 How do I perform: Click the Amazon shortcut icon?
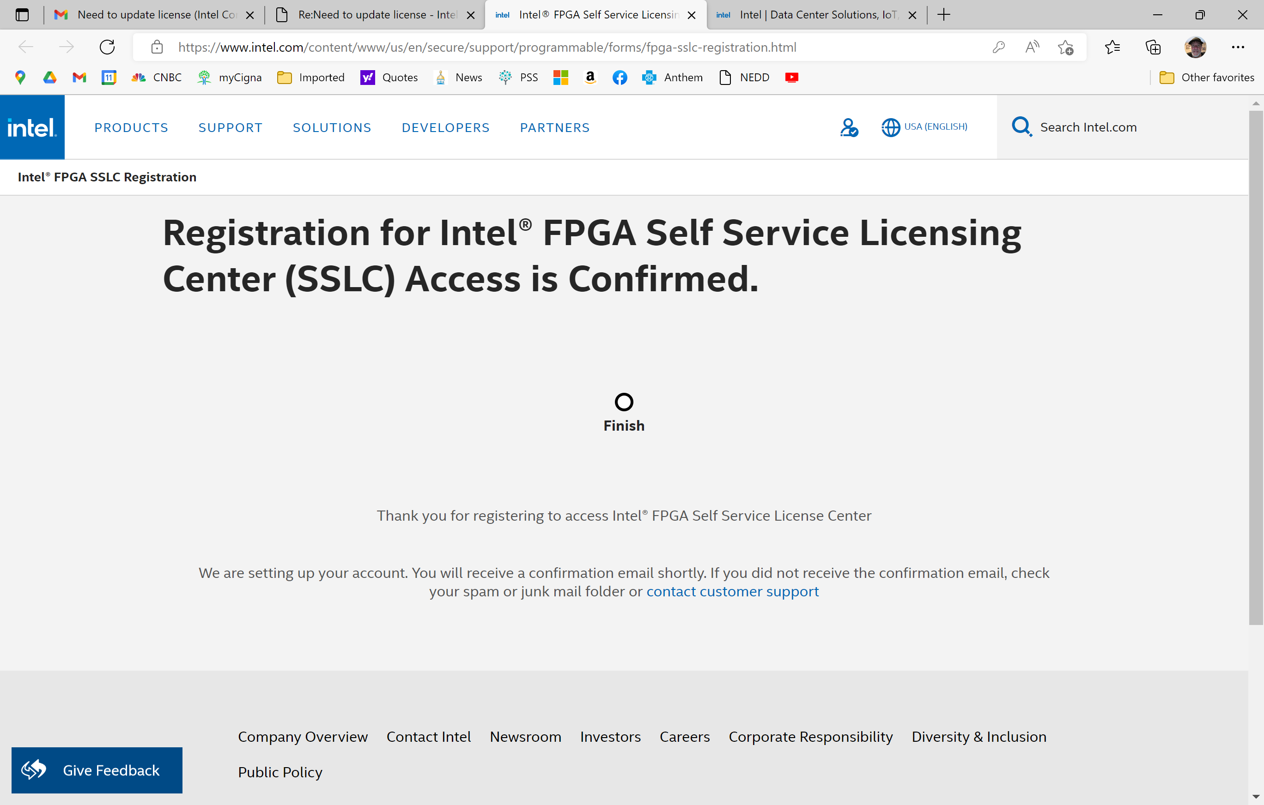tap(590, 77)
